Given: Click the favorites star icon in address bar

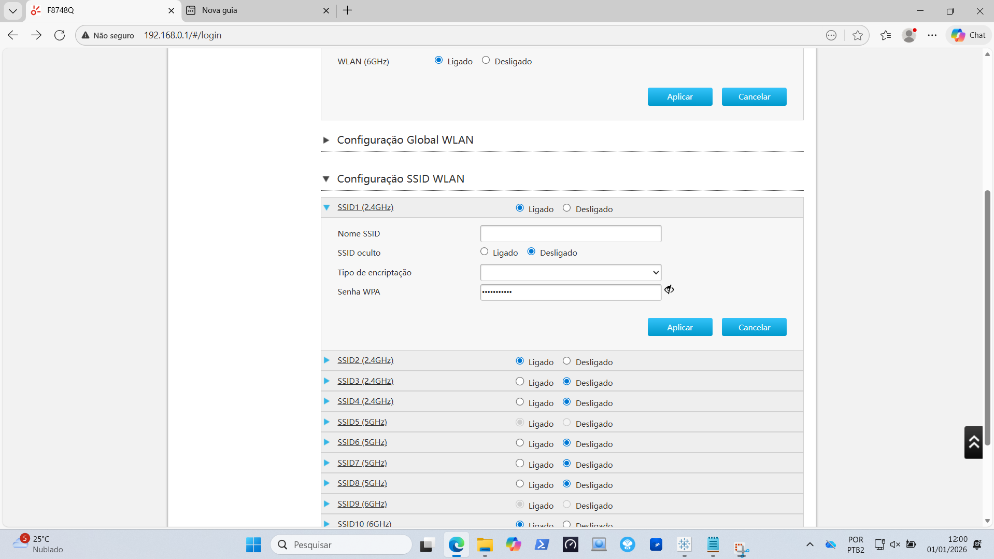Looking at the screenshot, I should point(857,35).
